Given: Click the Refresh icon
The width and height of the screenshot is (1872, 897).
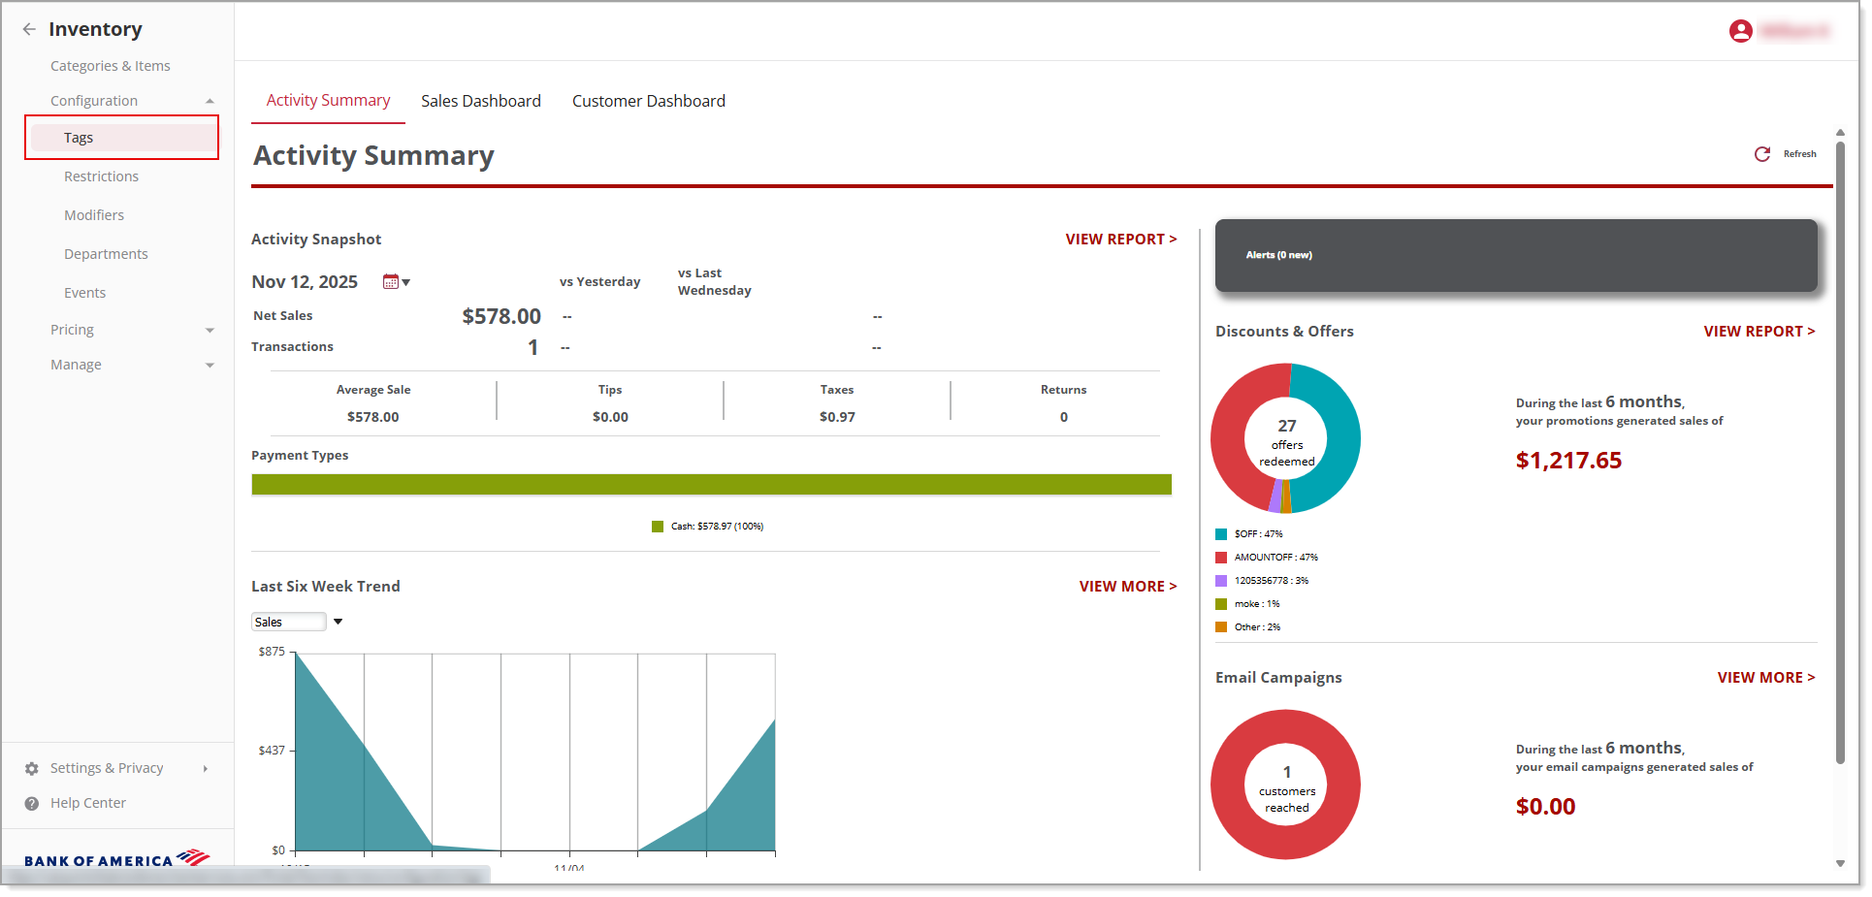Looking at the screenshot, I should tap(1762, 154).
